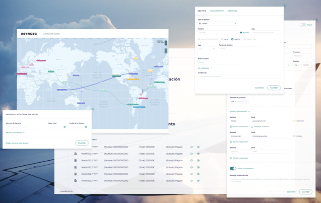Disable the Invitar al expediente toggle

pos(233,168)
